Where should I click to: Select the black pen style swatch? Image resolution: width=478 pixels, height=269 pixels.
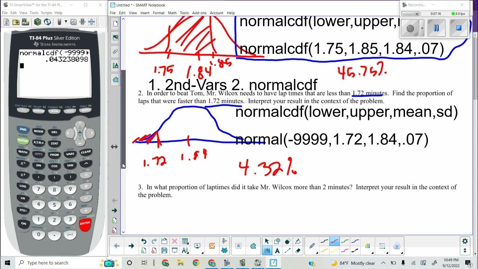click(324, 241)
